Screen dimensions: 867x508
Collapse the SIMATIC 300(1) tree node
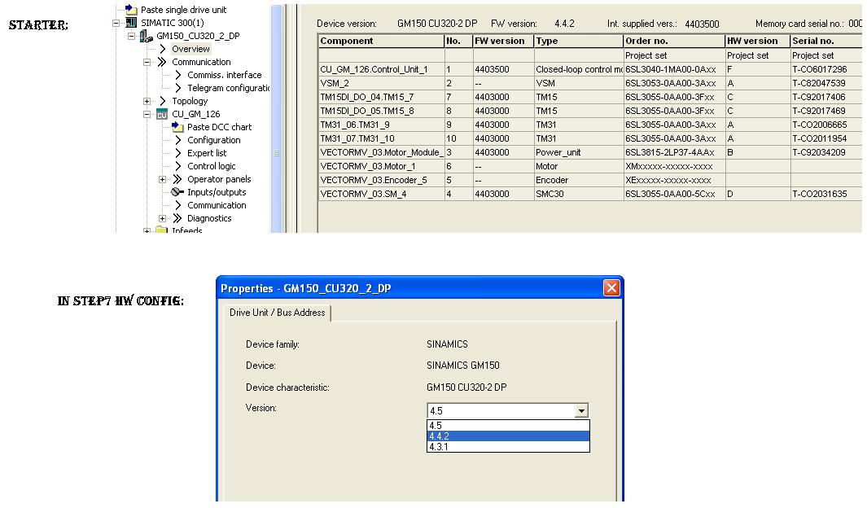pyautogui.click(x=116, y=24)
